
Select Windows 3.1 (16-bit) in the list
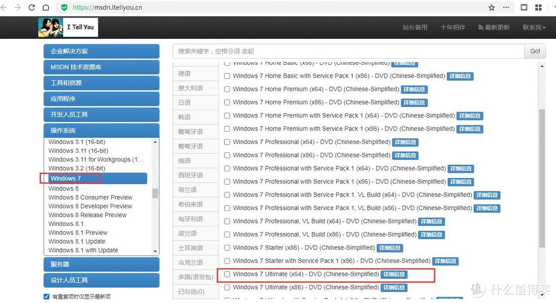(x=77, y=142)
